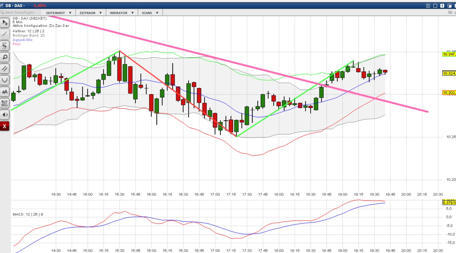This screenshot has width=456, height=253.
Task: Click the BUY SELL trading button
Action: [x=4, y=103]
